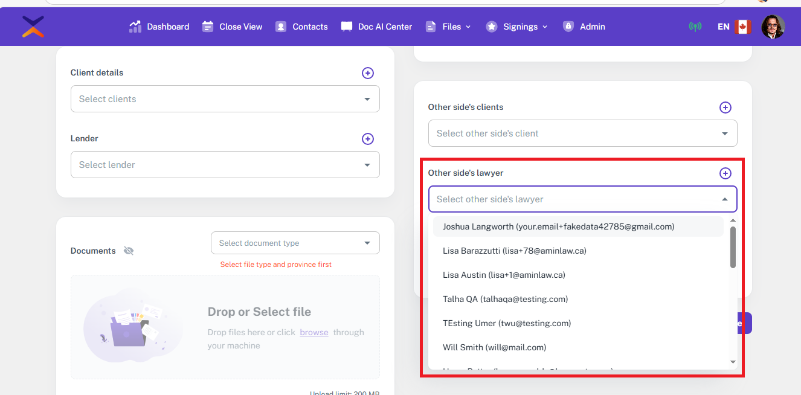Go to Doc AI Center
This screenshot has height=395, width=801.
point(376,27)
